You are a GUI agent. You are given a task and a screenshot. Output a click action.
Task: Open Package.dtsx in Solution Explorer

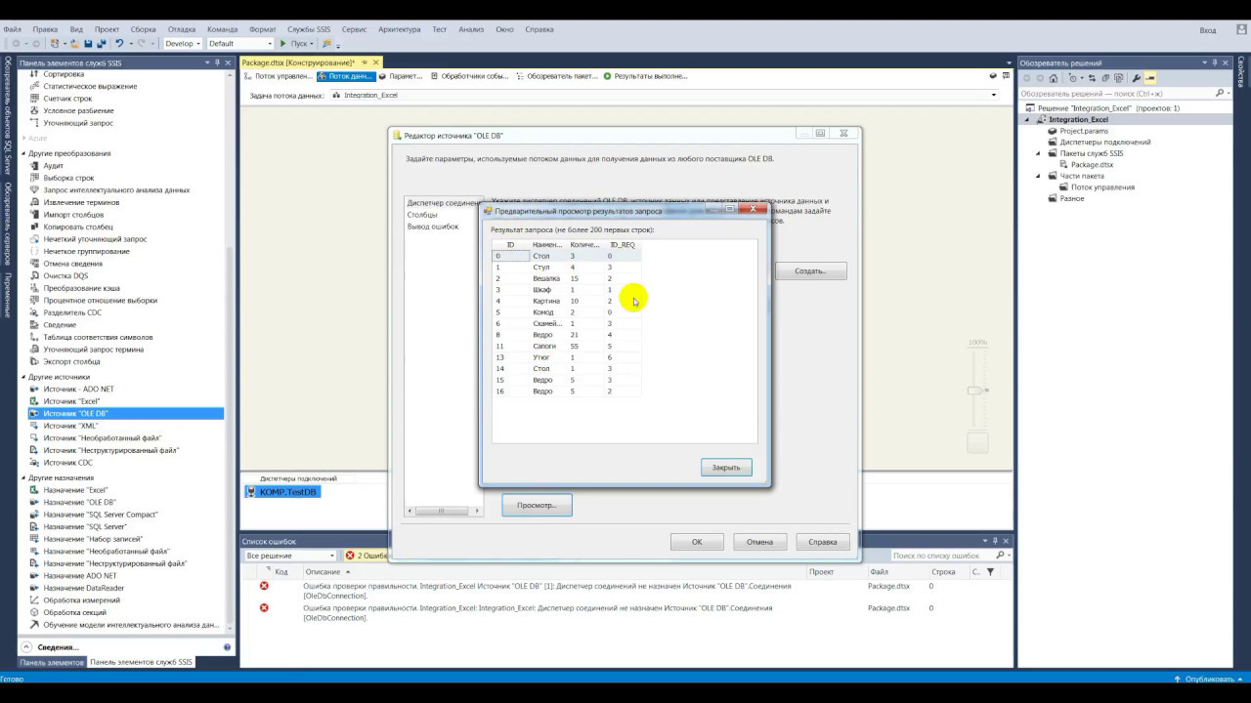pos(1092,165)
